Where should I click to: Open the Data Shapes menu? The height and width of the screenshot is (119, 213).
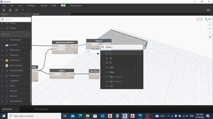click(x=76, y=6)
